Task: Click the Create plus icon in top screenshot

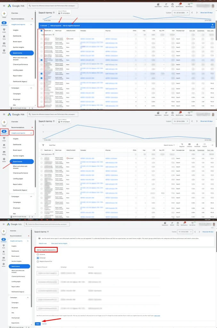Action: click(4, 14)
